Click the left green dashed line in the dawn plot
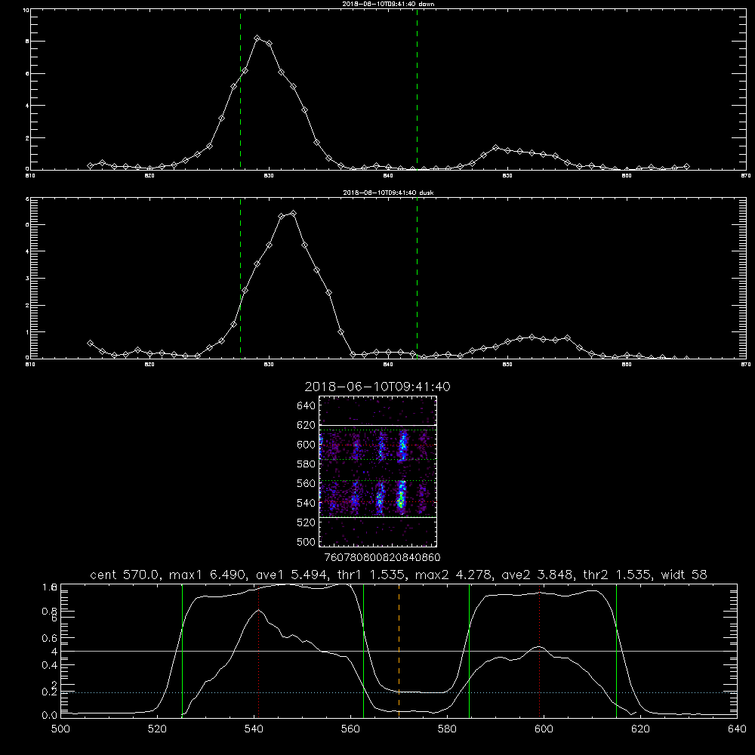 pos(240,90)
